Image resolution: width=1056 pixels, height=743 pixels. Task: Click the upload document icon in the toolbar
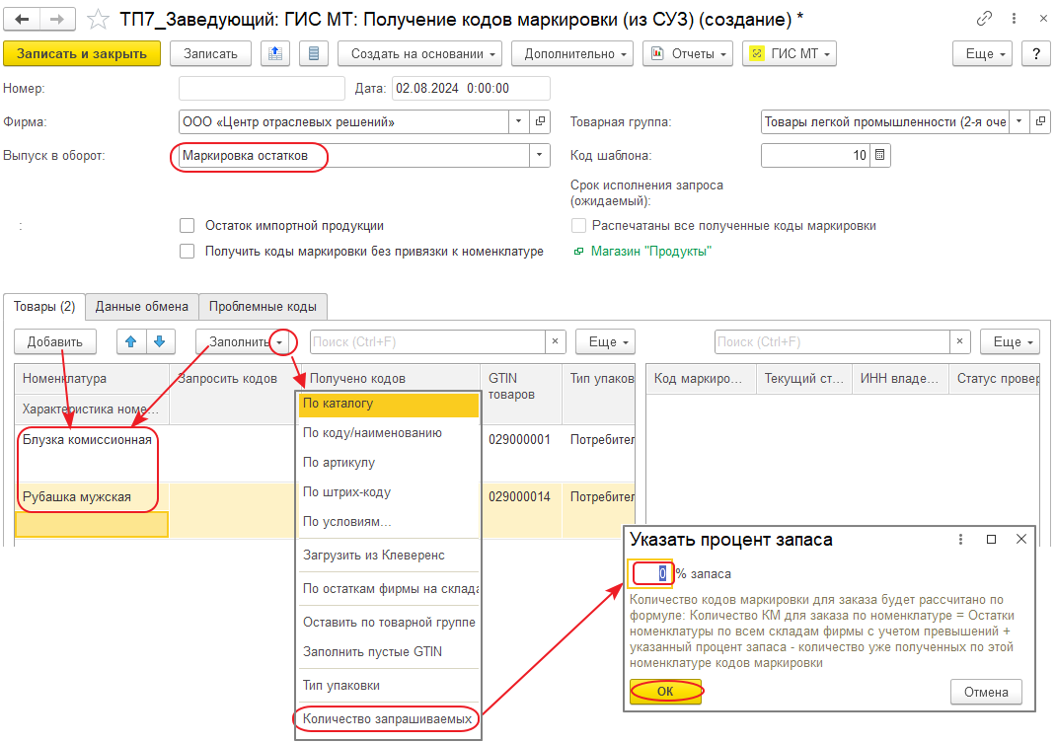coord(275,53)
